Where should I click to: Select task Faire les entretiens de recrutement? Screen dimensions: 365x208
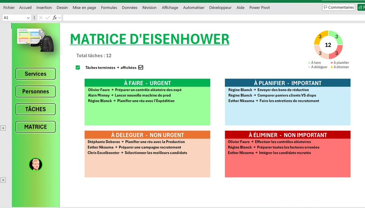click(x=289, y=101)
